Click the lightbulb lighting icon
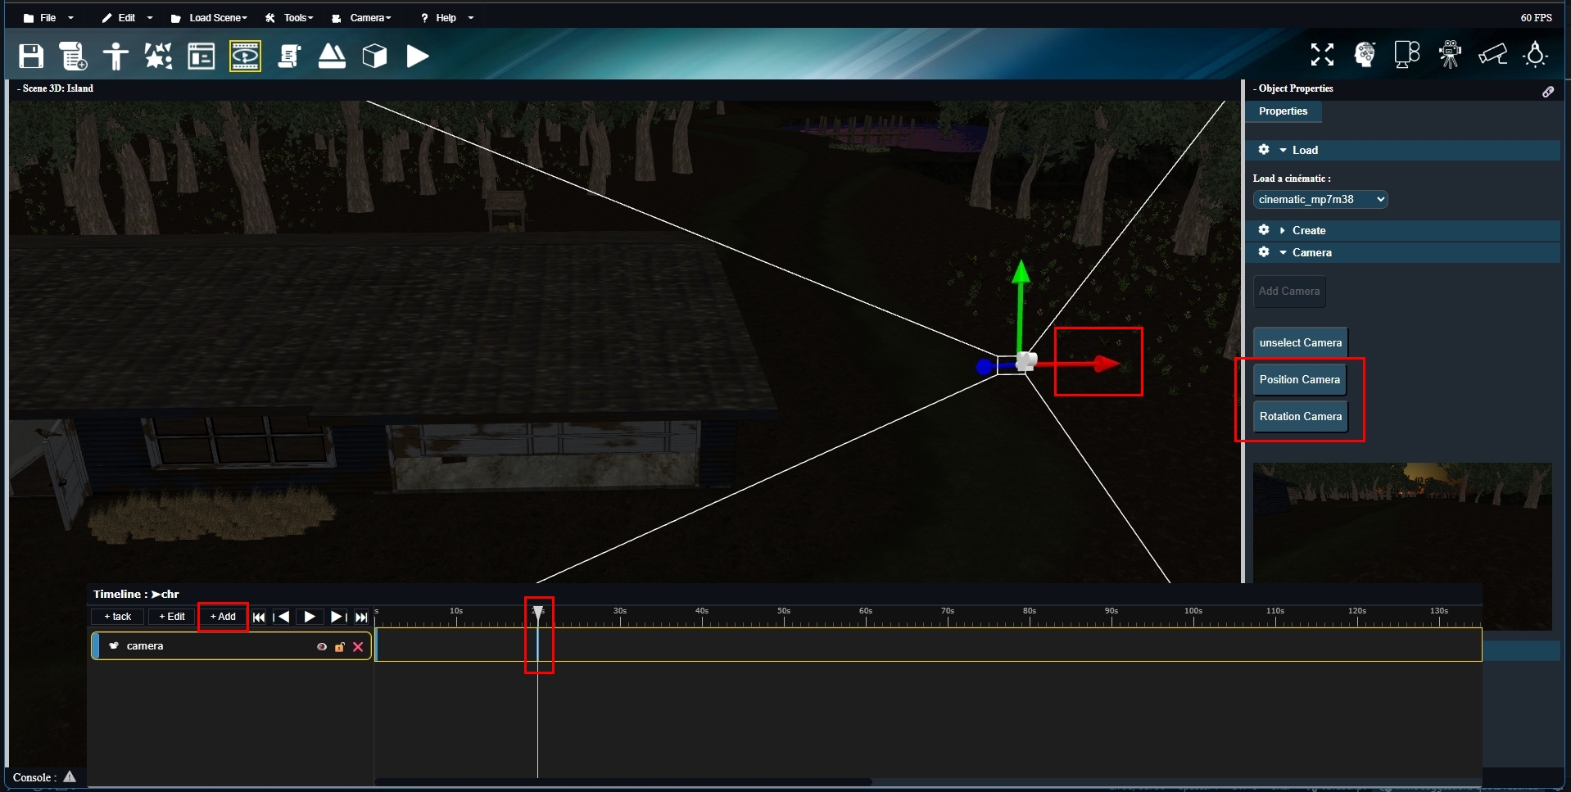Viewport: 1571px width, 792px height. pyautogui.click(x=1535, y=55)
